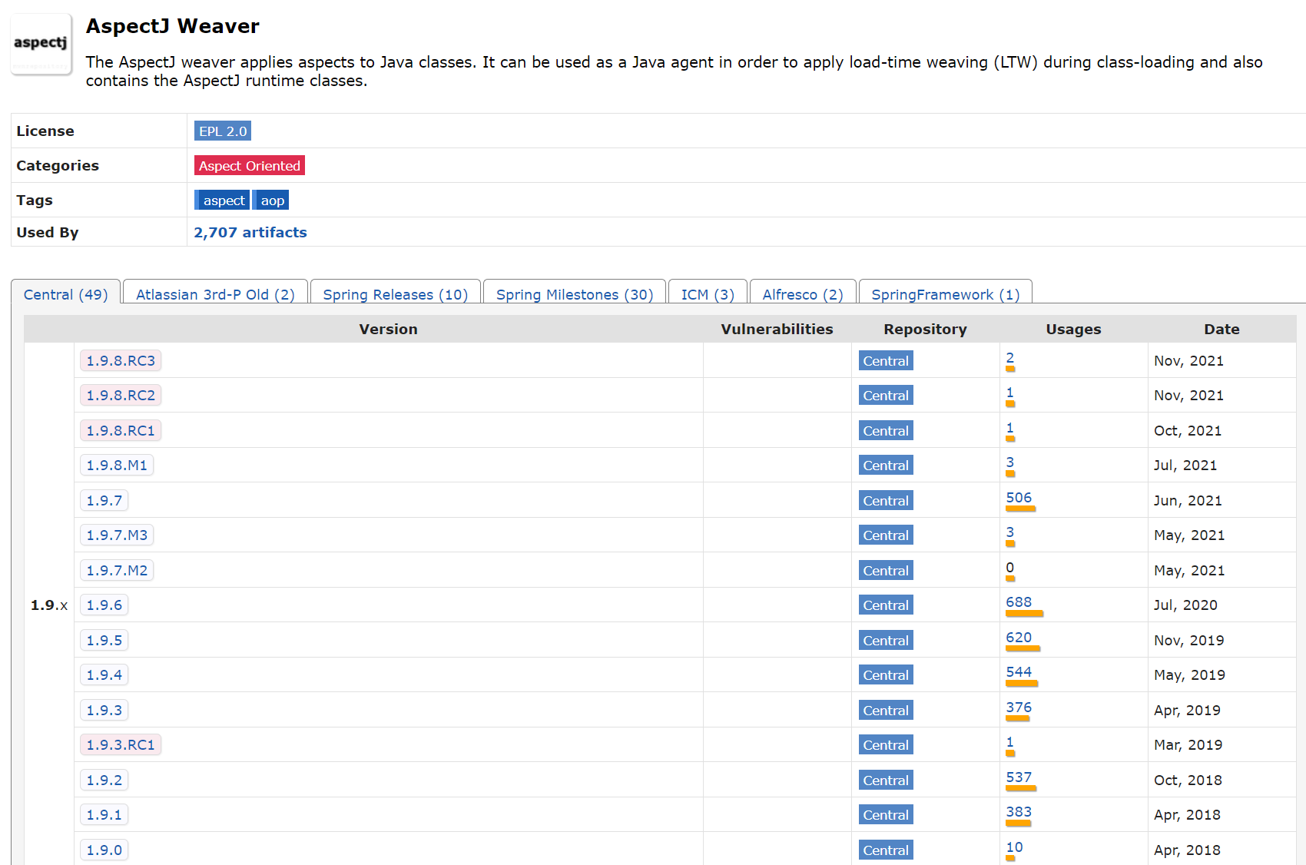Open the 544 usages link
This screenshot has width=1306, height=865.
click(x=1019, y=671)
